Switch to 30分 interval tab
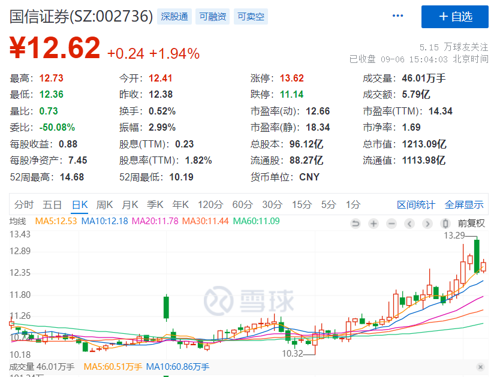 pyautogui.click(x=272, y=204)
